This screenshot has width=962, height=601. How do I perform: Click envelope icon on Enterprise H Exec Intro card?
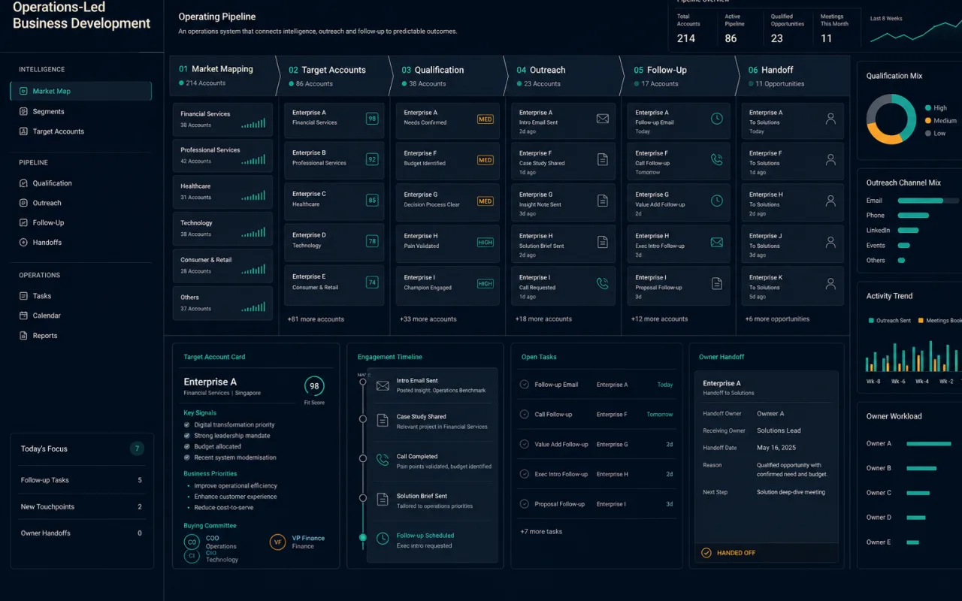pos(717,242)
